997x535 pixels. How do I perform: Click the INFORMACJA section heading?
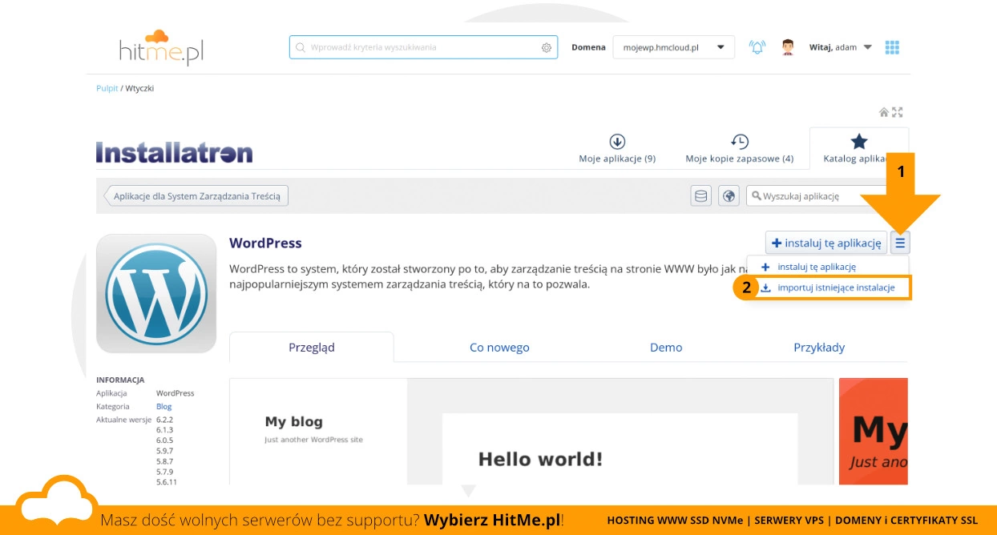pyautogui.click(x=120, y=380)
